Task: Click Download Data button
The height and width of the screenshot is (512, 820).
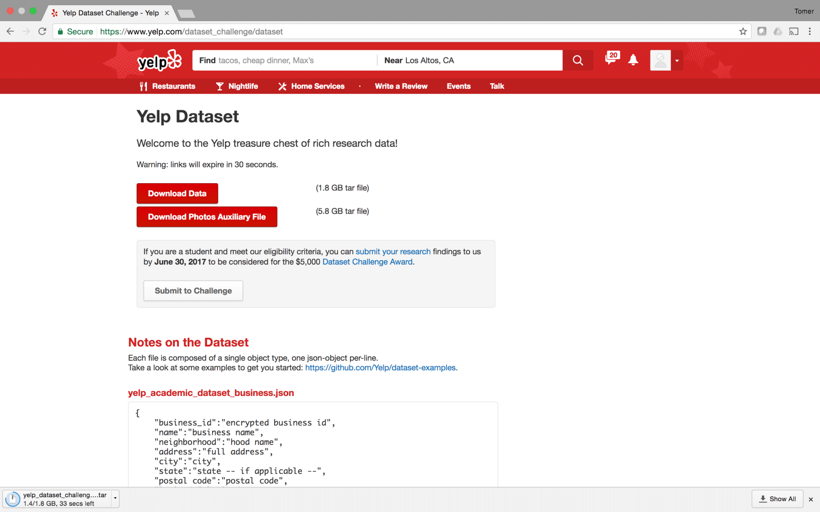Action: [177, 194]
